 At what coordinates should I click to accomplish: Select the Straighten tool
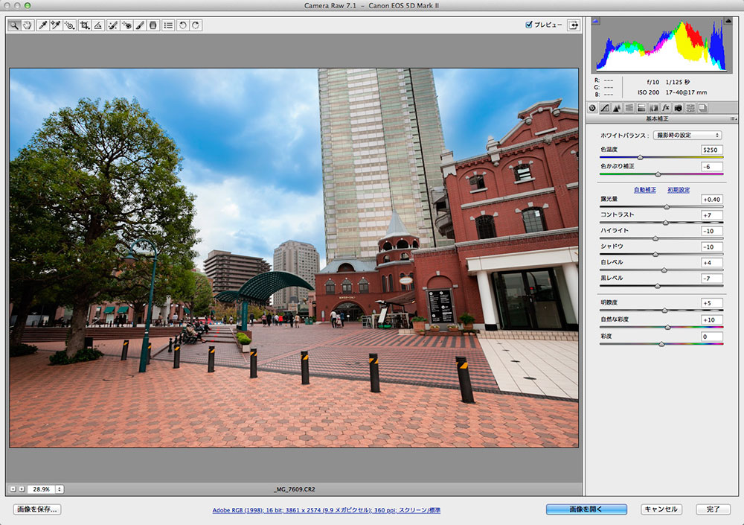pyautogui.click(x=97, y=25)
